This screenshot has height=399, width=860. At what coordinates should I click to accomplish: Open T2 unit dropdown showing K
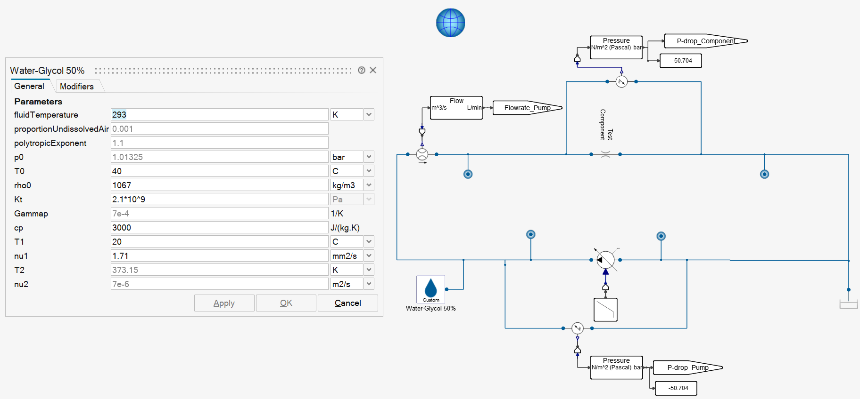pos(369,270)
